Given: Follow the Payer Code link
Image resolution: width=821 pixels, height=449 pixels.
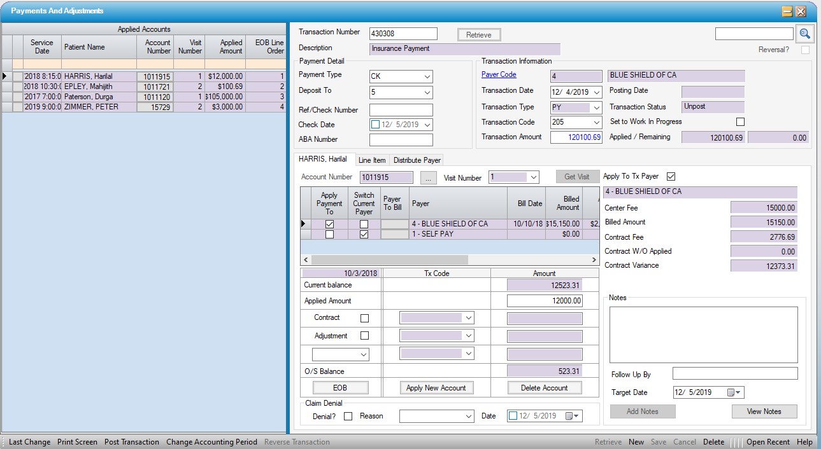Looking at the screenshot, I should (499, 74).
